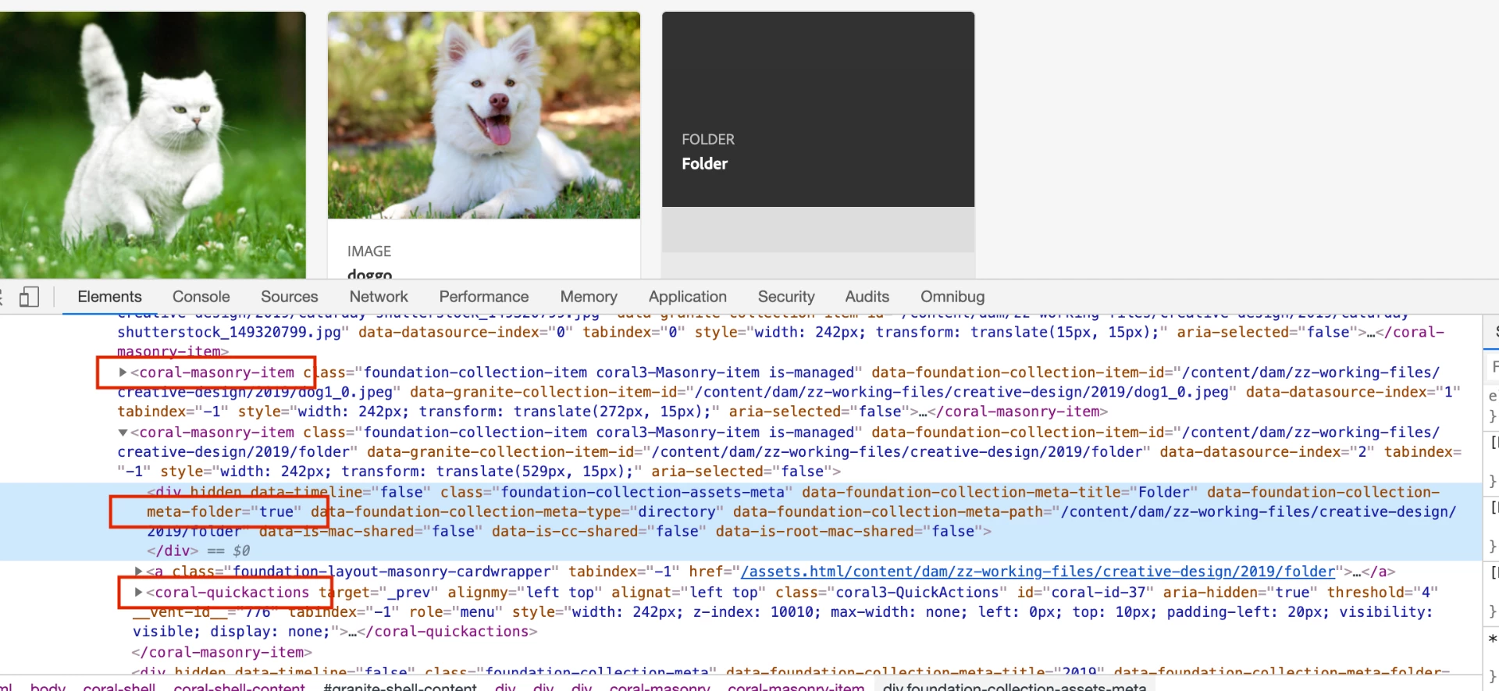Open the Elements tab
The height and width of the screenshot is (691, 1499).
[x=109, y=297]
